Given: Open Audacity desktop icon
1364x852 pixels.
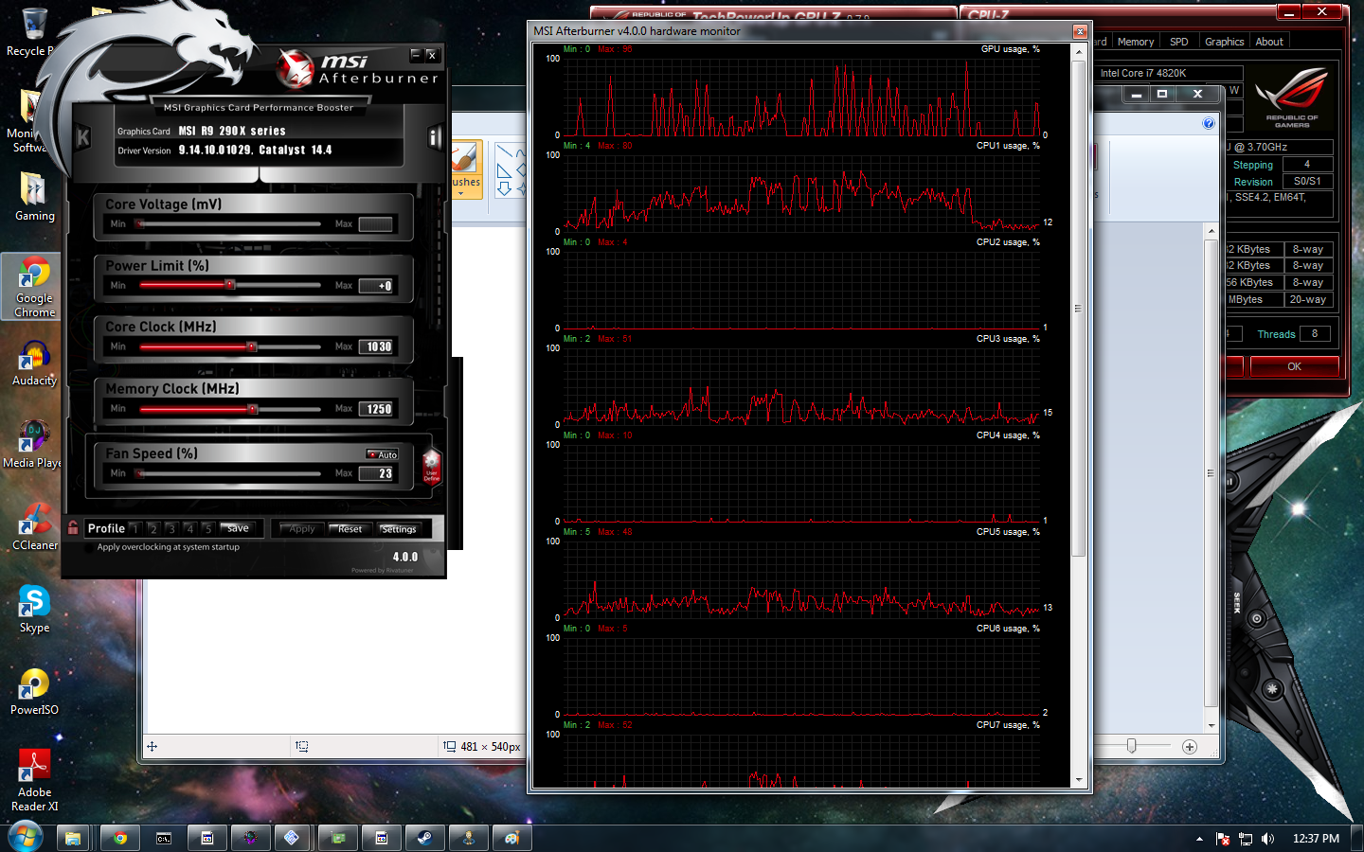Looking at the screenshot, I should point(35,364).
